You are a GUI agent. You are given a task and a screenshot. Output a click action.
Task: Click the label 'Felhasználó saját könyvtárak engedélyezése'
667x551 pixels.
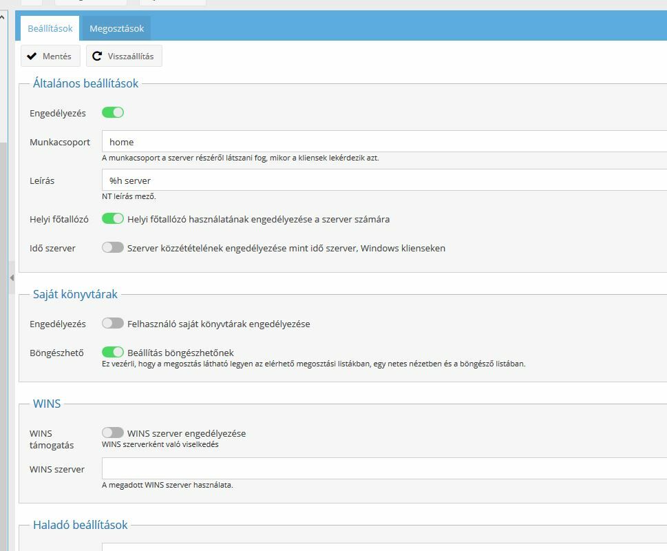[219, 324]
